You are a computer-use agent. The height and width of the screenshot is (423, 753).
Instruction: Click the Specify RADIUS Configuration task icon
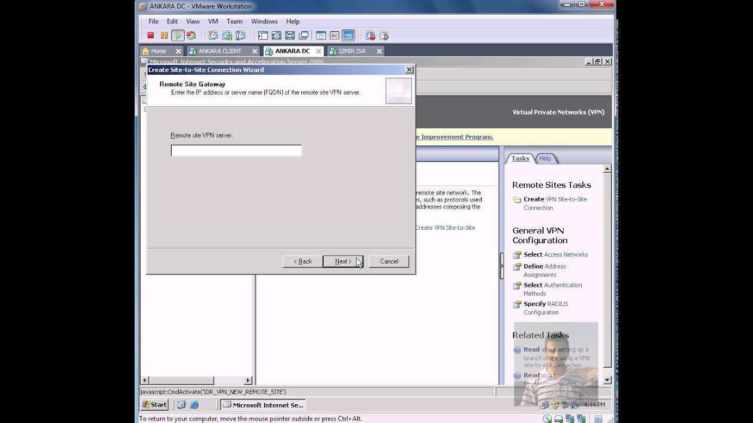pos(517,304)
